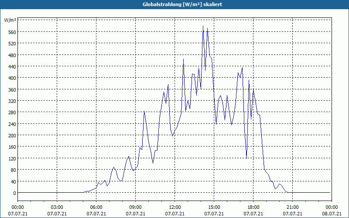Image resolution: width=349 pixels, height=218 pixels.
Task: Pick the "120" y-axis label
Action: 13,159
